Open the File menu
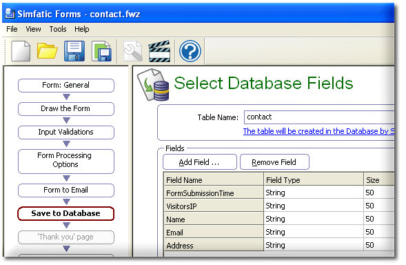Screen dimensions: 406x265 (x=12, y=29)
